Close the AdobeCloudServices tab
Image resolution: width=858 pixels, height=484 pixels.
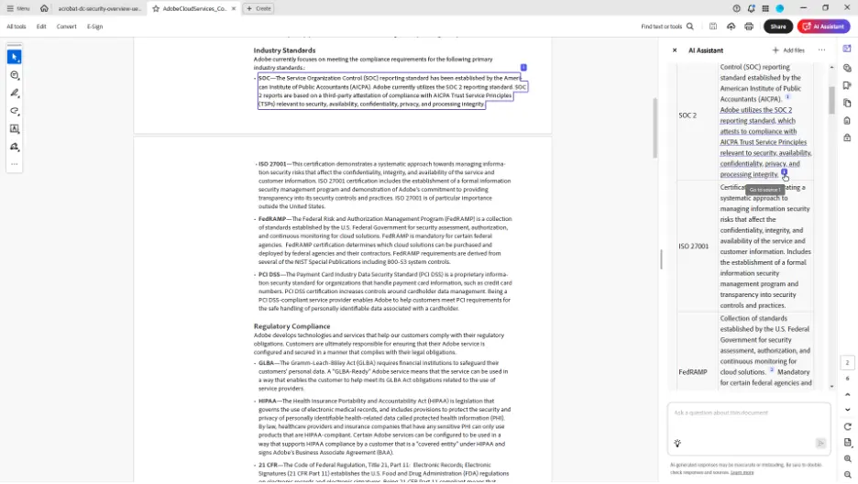[x=234, y=8]
